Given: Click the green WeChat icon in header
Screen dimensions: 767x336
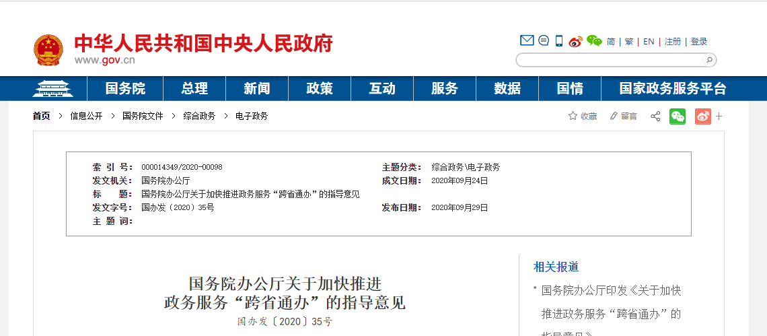Looking at the screenshot, I should coord(593,41).
